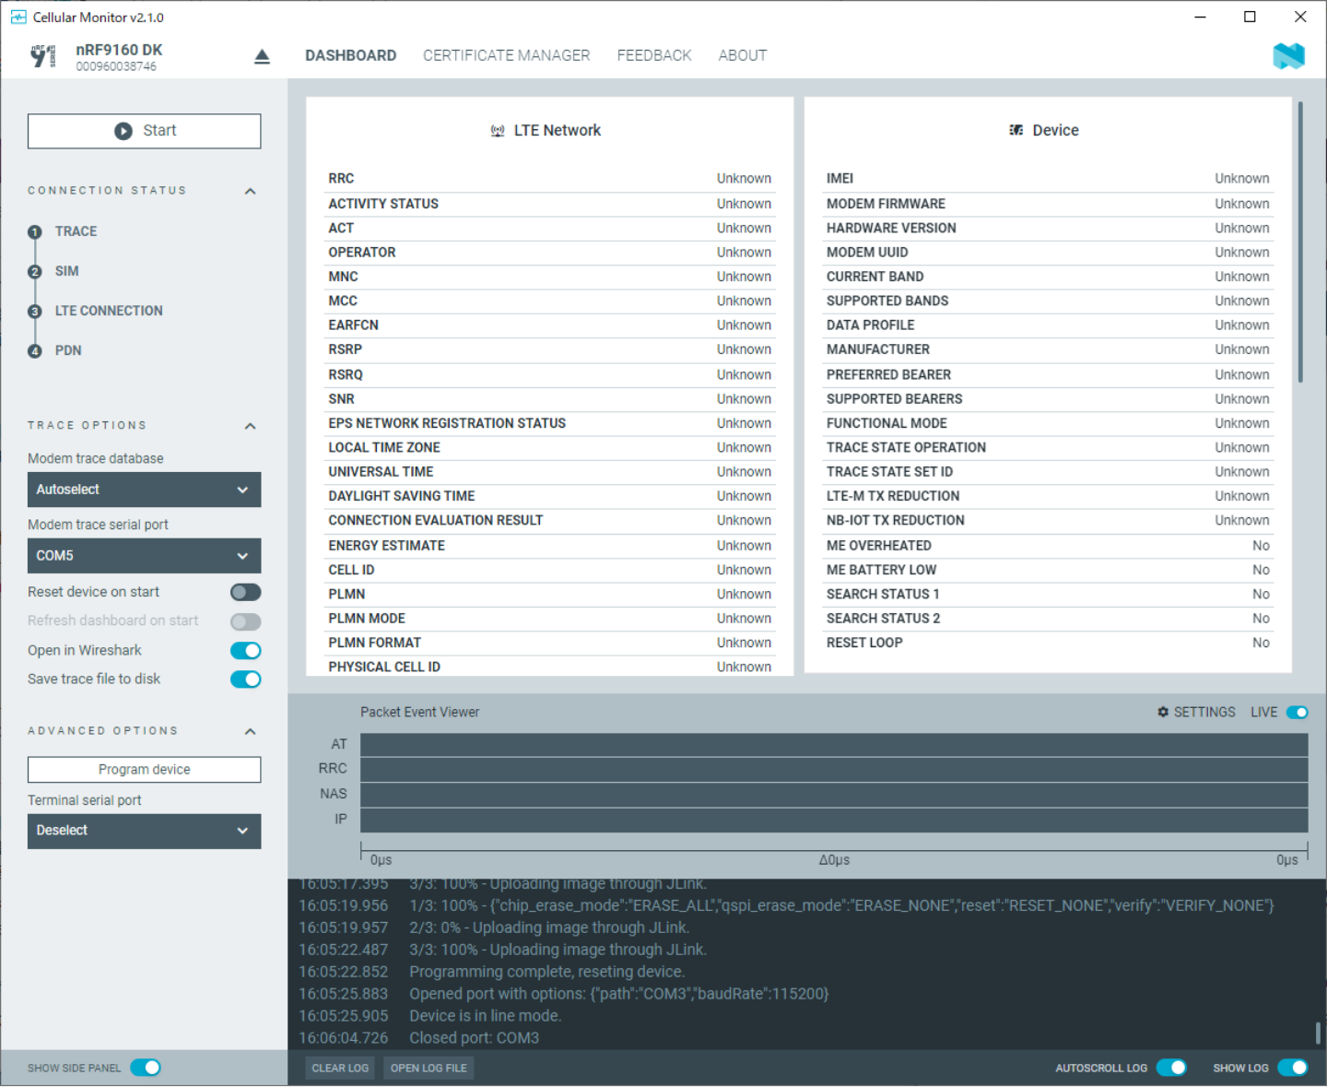Click the PDN step four indicator
The image size is (1327, 1087).
(35, 351)
